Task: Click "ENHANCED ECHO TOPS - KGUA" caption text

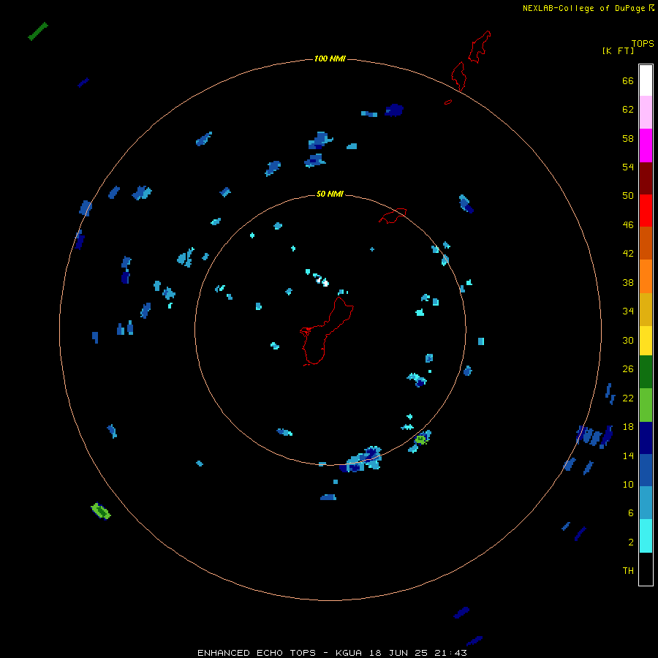Action: pos(279,653)
